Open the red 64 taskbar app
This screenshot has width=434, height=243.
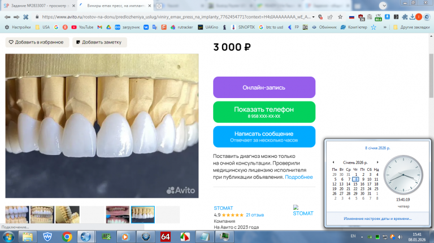pos(165,237)
